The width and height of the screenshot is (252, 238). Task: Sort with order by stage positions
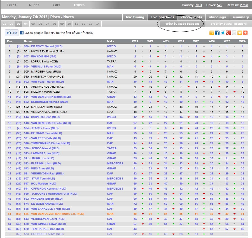tap(182, 24)
